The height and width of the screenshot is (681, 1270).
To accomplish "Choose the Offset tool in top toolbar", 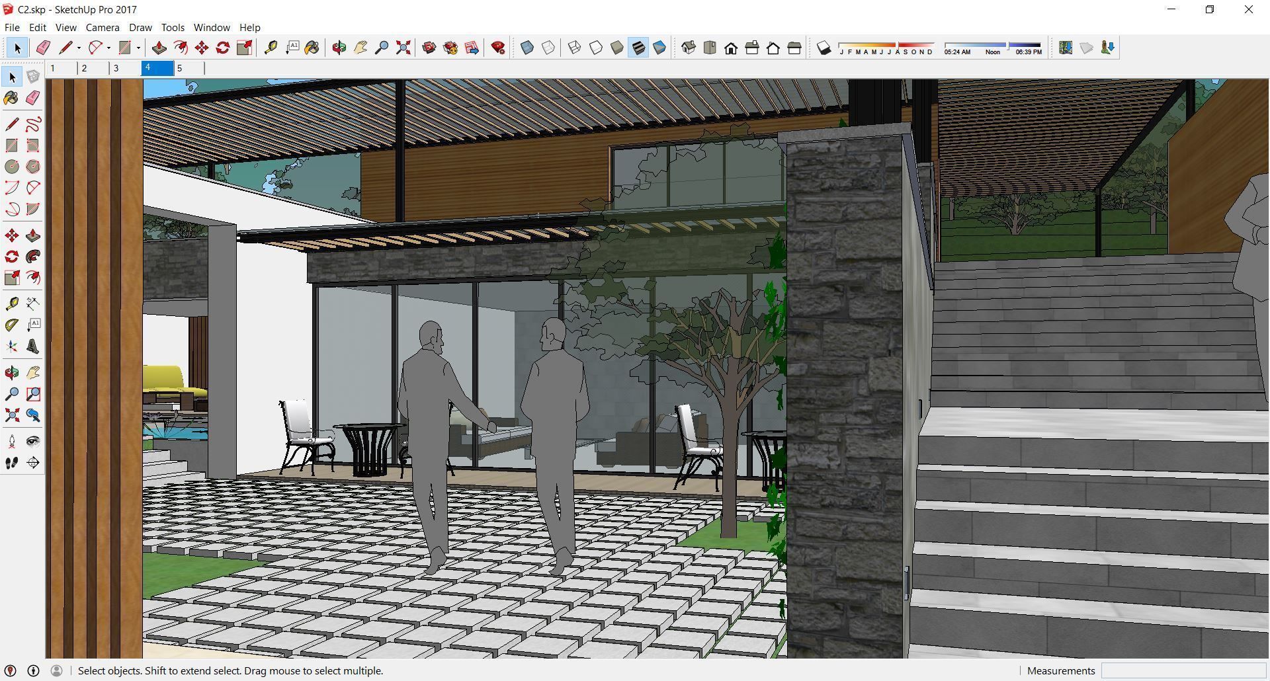I will pyautogui.click(x=180, y=48).
